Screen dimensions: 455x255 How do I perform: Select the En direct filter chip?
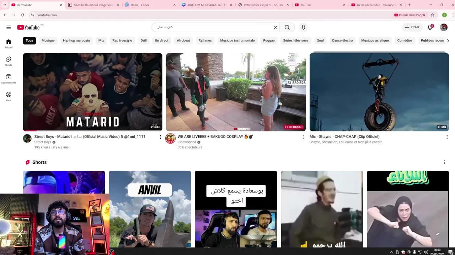(162, 40)
